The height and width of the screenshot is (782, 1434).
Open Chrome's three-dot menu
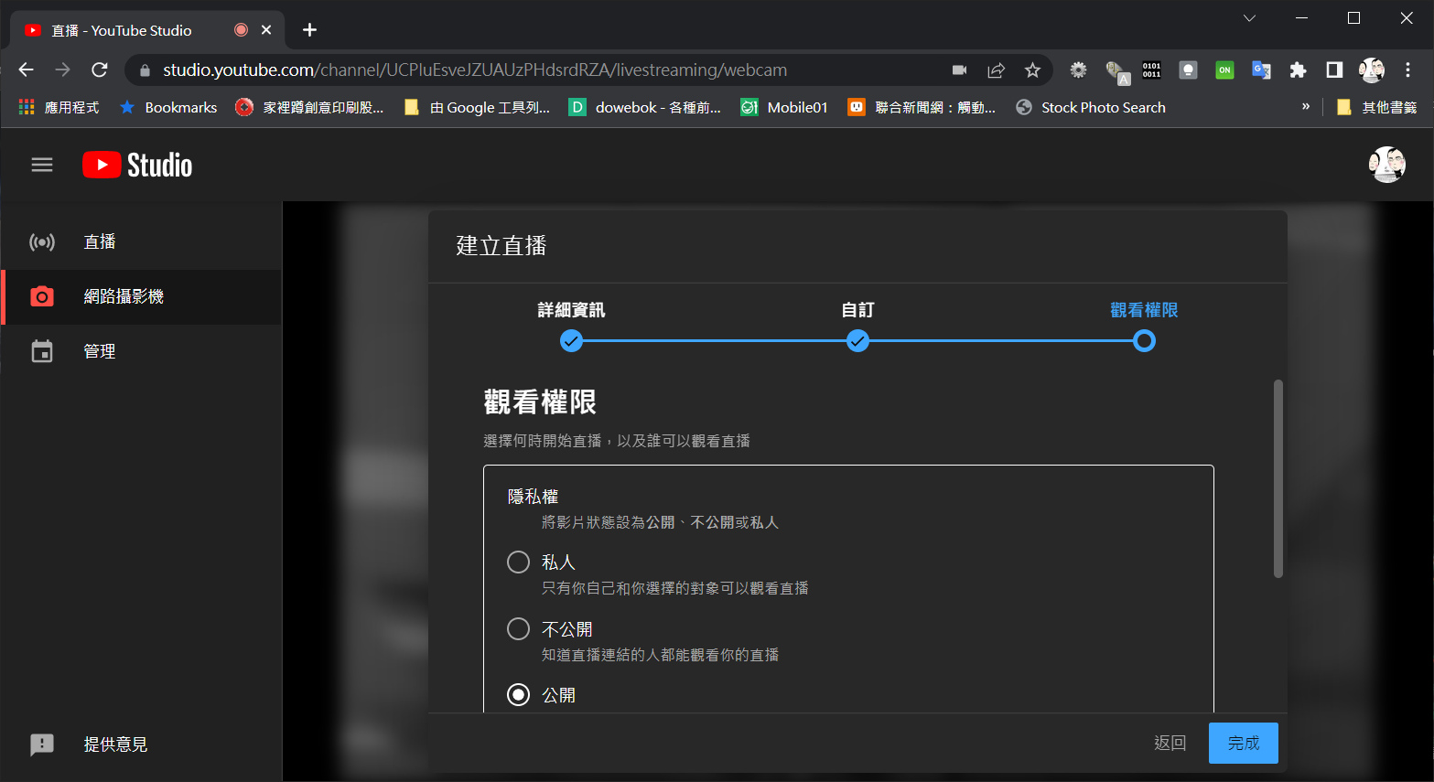click(1407, 70)
